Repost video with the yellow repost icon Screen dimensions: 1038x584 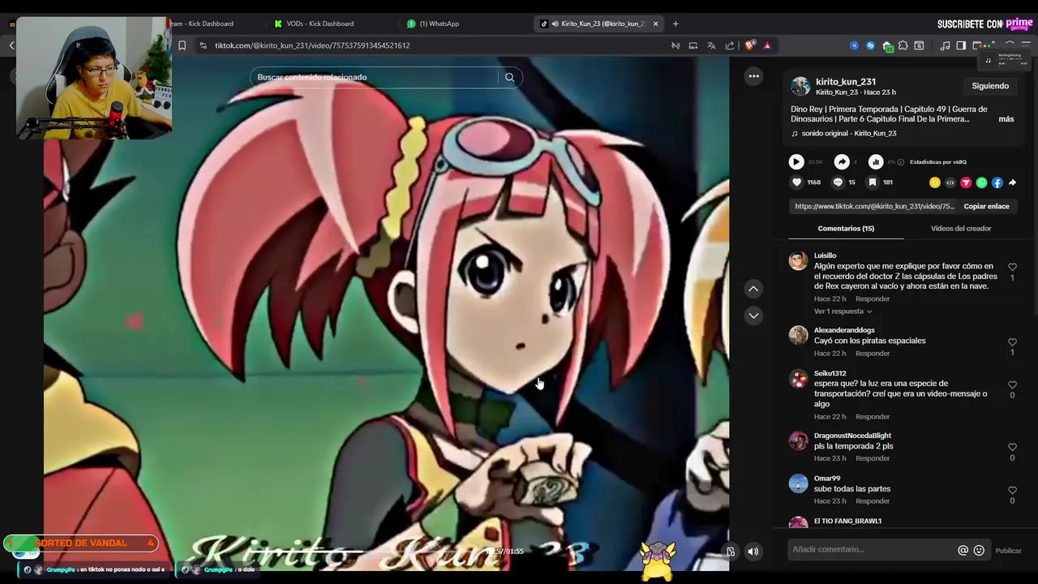pos(935,182)
